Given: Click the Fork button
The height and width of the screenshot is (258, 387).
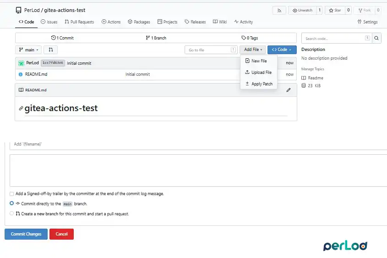Looking at the screenshot, I should [365, 11].
